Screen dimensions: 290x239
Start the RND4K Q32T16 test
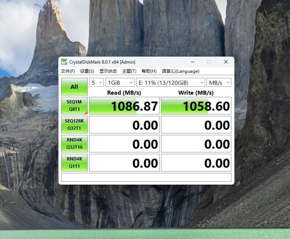(74, 144)
